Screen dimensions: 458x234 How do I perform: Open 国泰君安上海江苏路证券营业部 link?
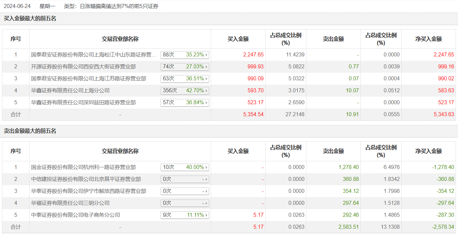(89, 79)
